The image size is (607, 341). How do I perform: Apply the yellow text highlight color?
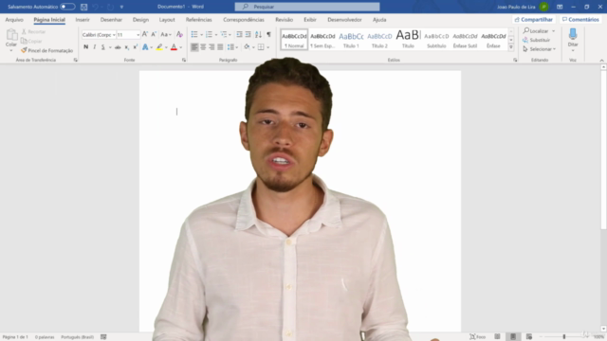159,47
